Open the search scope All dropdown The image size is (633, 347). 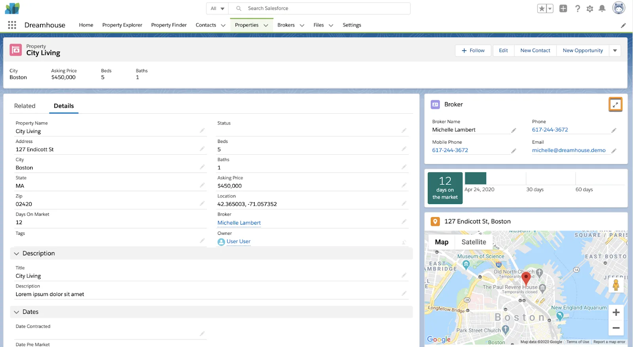(x=217, y=8)
